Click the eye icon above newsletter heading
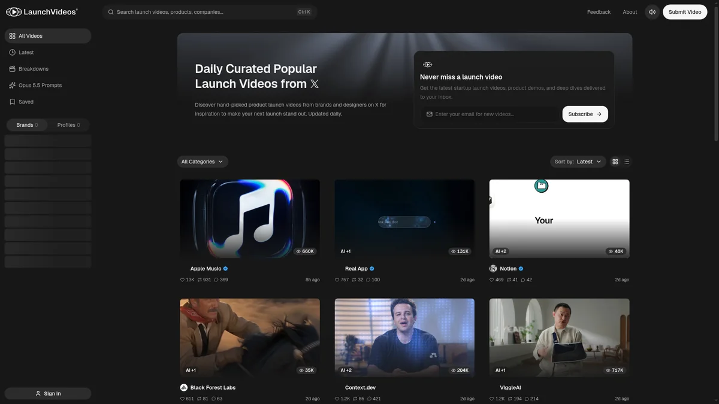719x404 pixels. (x=427, y=65)
